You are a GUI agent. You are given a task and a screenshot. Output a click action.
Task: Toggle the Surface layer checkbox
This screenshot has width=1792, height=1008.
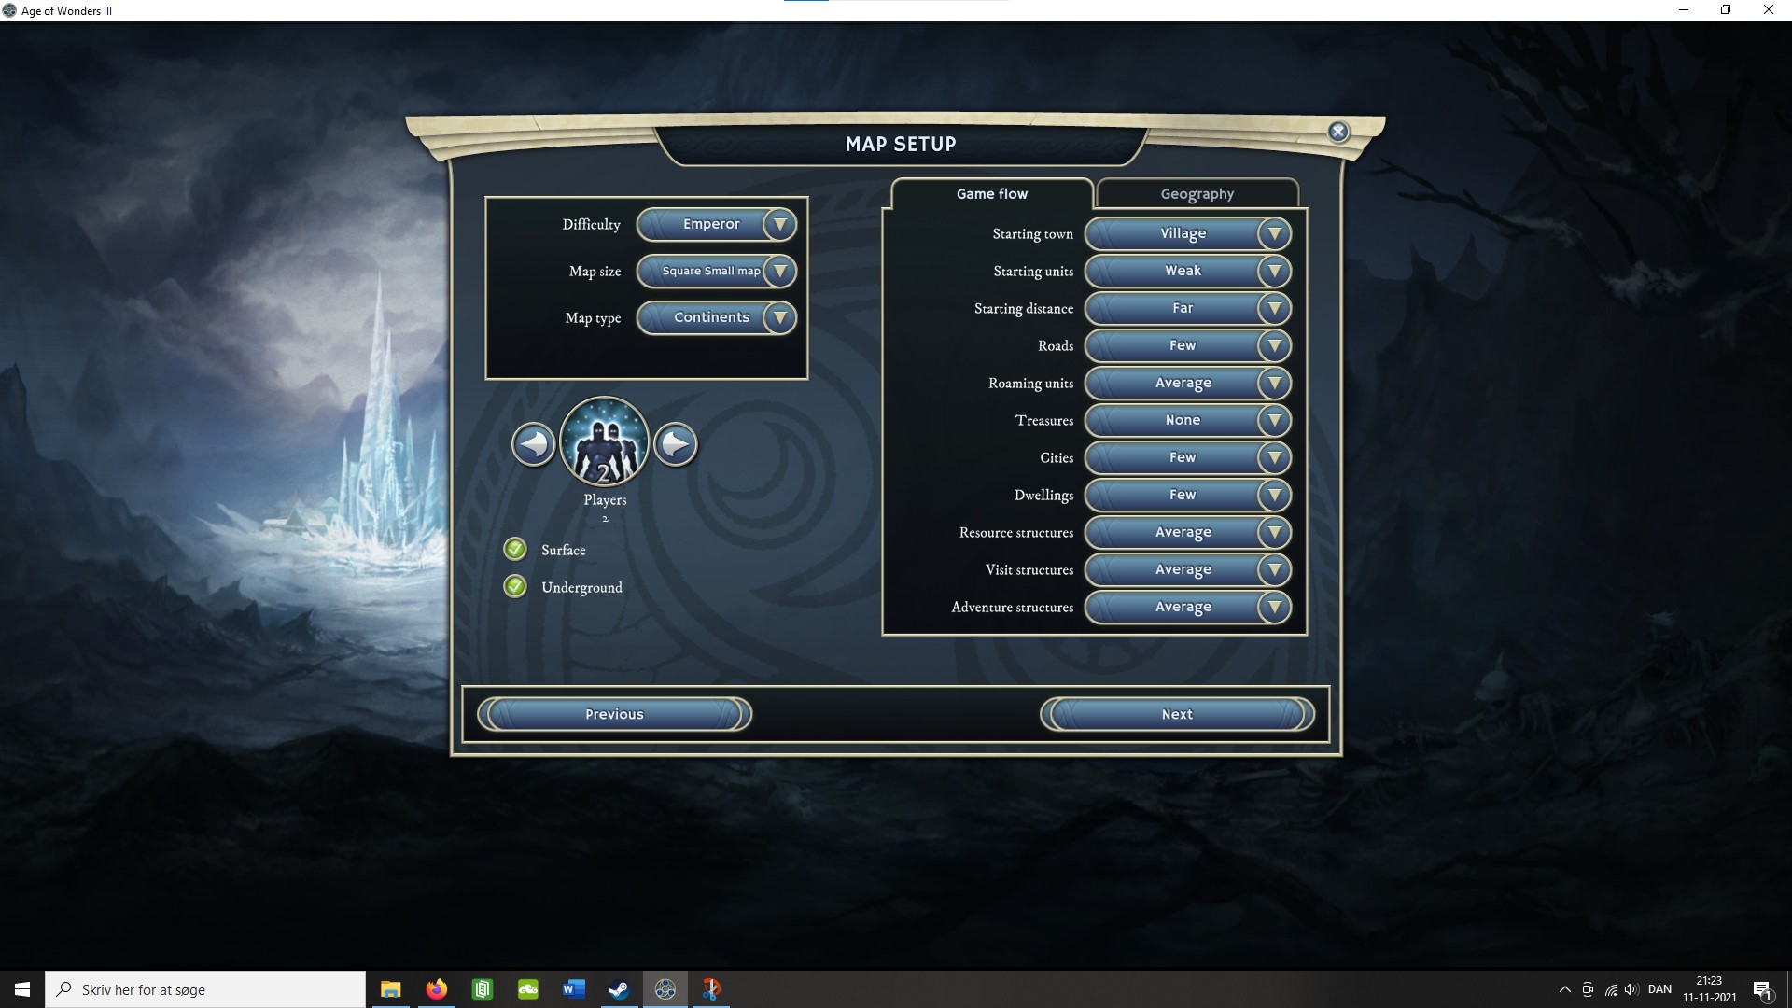(515, 549)
